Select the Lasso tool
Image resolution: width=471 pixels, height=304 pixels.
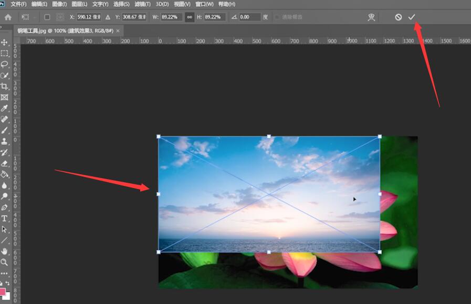click(x=4, y=64)
